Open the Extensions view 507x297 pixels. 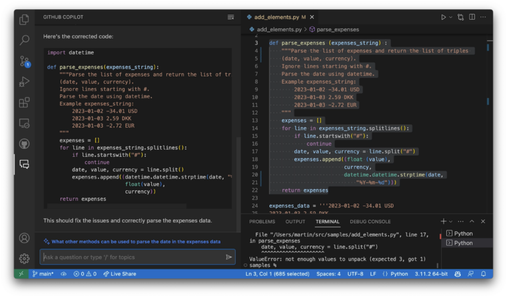point(24,103)
